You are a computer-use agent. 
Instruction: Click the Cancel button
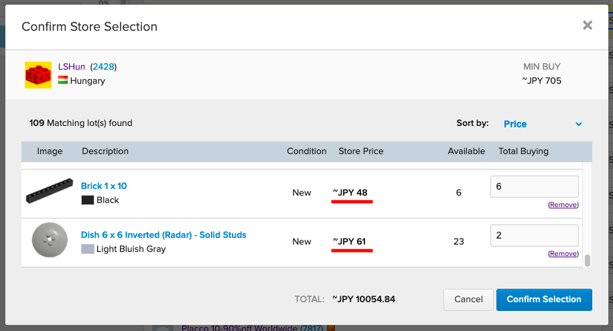468,300
